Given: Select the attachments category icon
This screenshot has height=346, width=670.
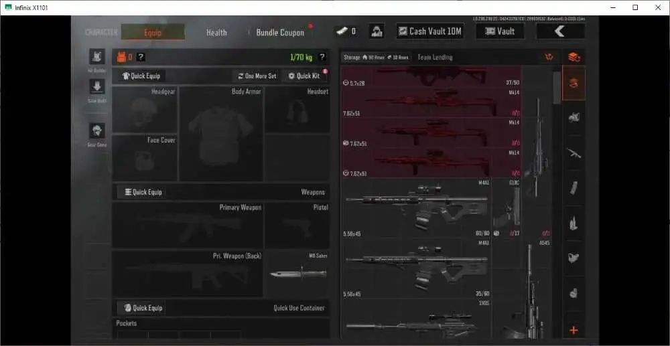Looking at the screenshot, I should (x=574, y=258).
